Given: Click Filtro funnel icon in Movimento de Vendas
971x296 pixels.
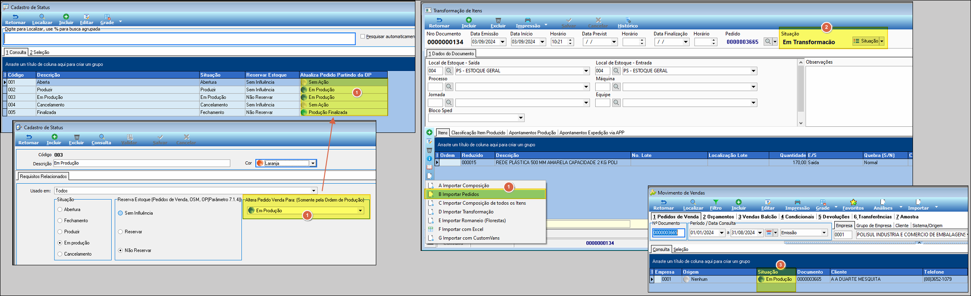Looking at the screenshot, I should (715, 203).
